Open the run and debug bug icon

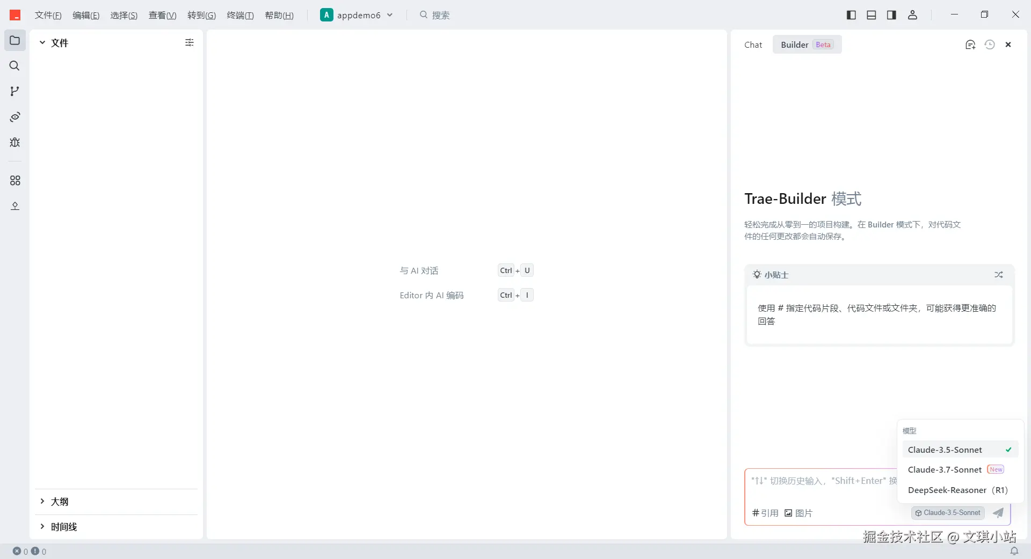tap(15, 142)
